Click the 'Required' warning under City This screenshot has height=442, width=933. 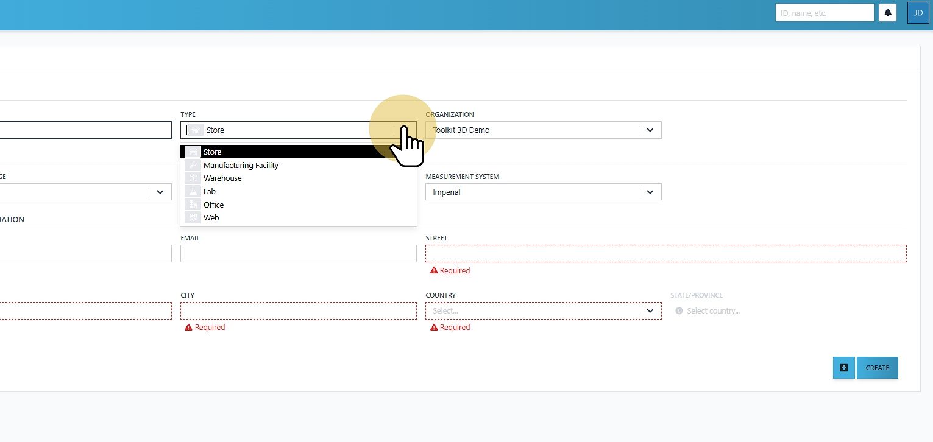click(205, 328)
